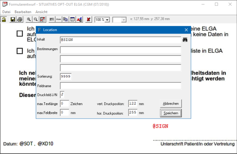Viewport: 237px width, 154px height.
Task: Click the Druckfeld J/N field
Action: pos(62,95)
